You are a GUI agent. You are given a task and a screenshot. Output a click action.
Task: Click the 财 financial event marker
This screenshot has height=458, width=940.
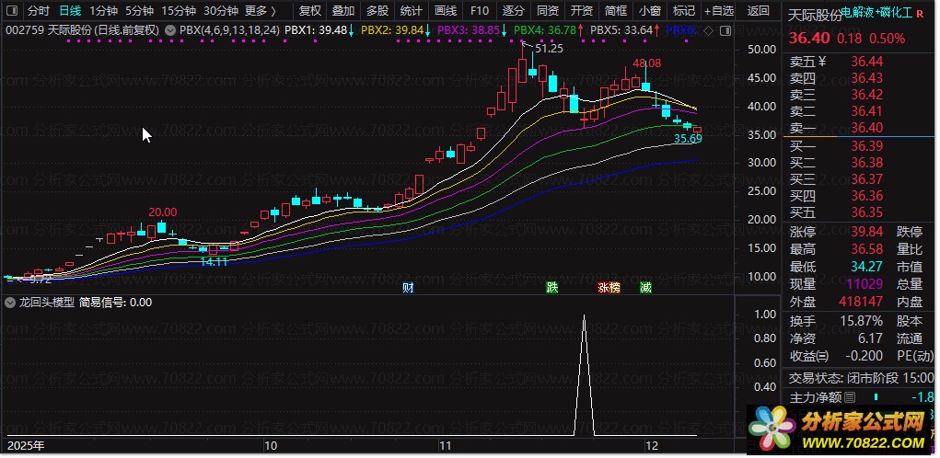[408, 287]
